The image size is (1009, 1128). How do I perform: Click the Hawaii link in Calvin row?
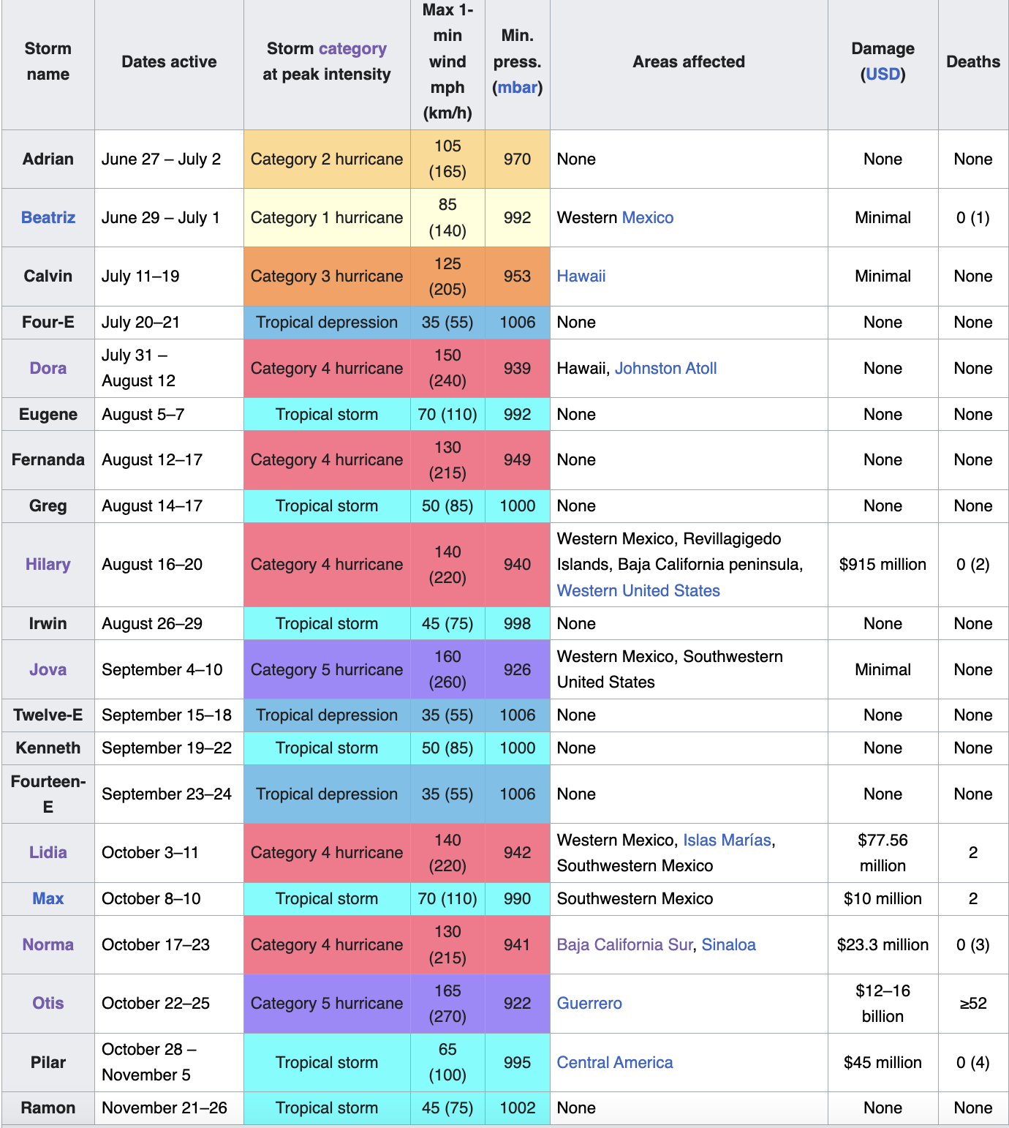pos(581,276)
